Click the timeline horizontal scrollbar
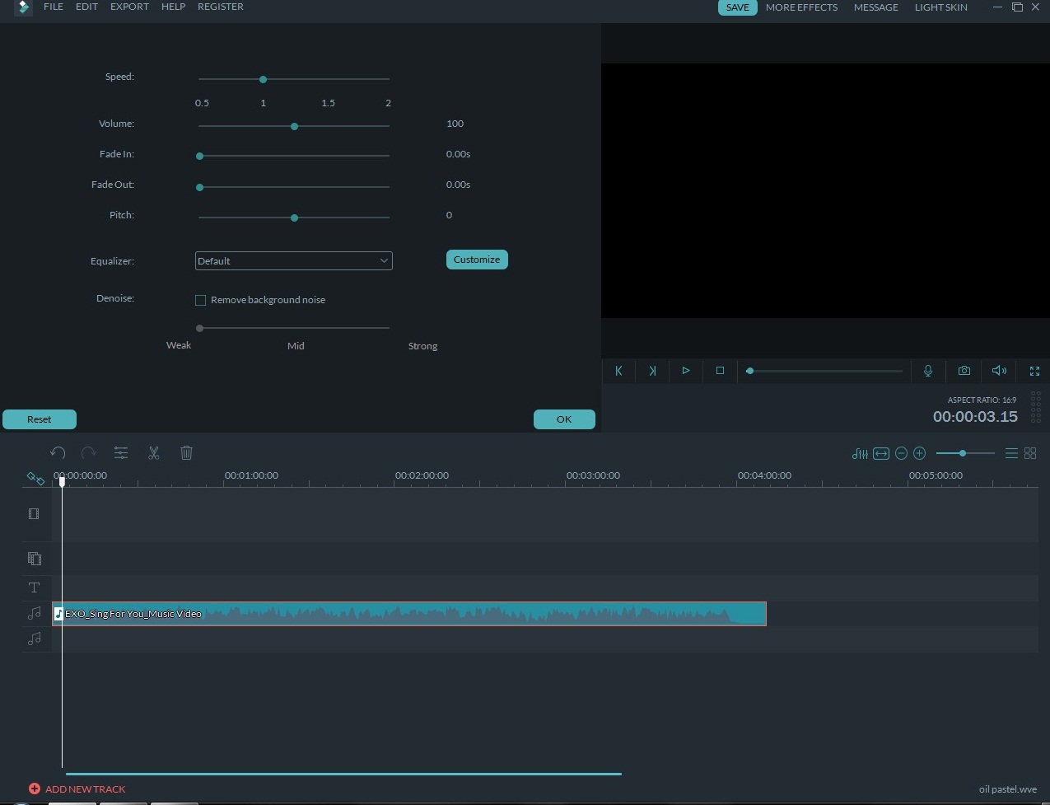 (x=343, y=774)
